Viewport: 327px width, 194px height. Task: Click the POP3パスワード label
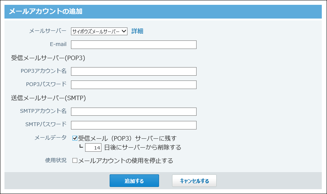click(46, 84)
